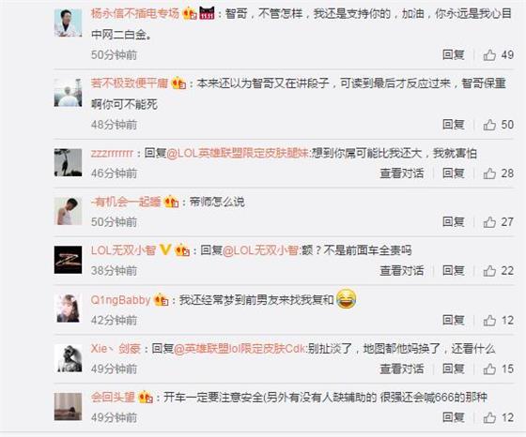Image resolution: width=526 pixels, height=437 pixels.
Task: Open the username 若不极致便平庸
Action: coord(130,83)
